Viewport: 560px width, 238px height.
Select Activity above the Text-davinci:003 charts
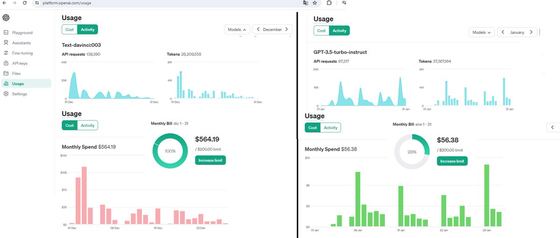[88, 29]
